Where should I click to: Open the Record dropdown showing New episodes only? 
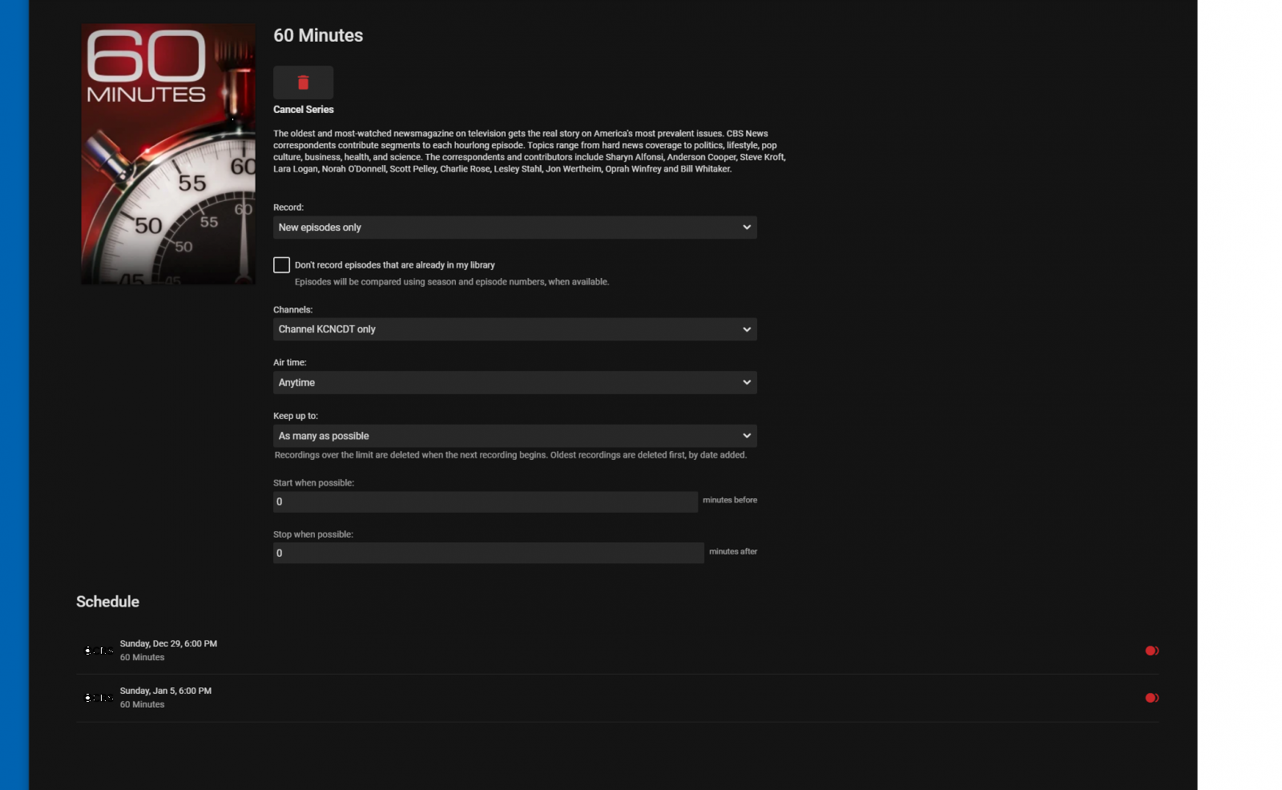pos(514,228)
